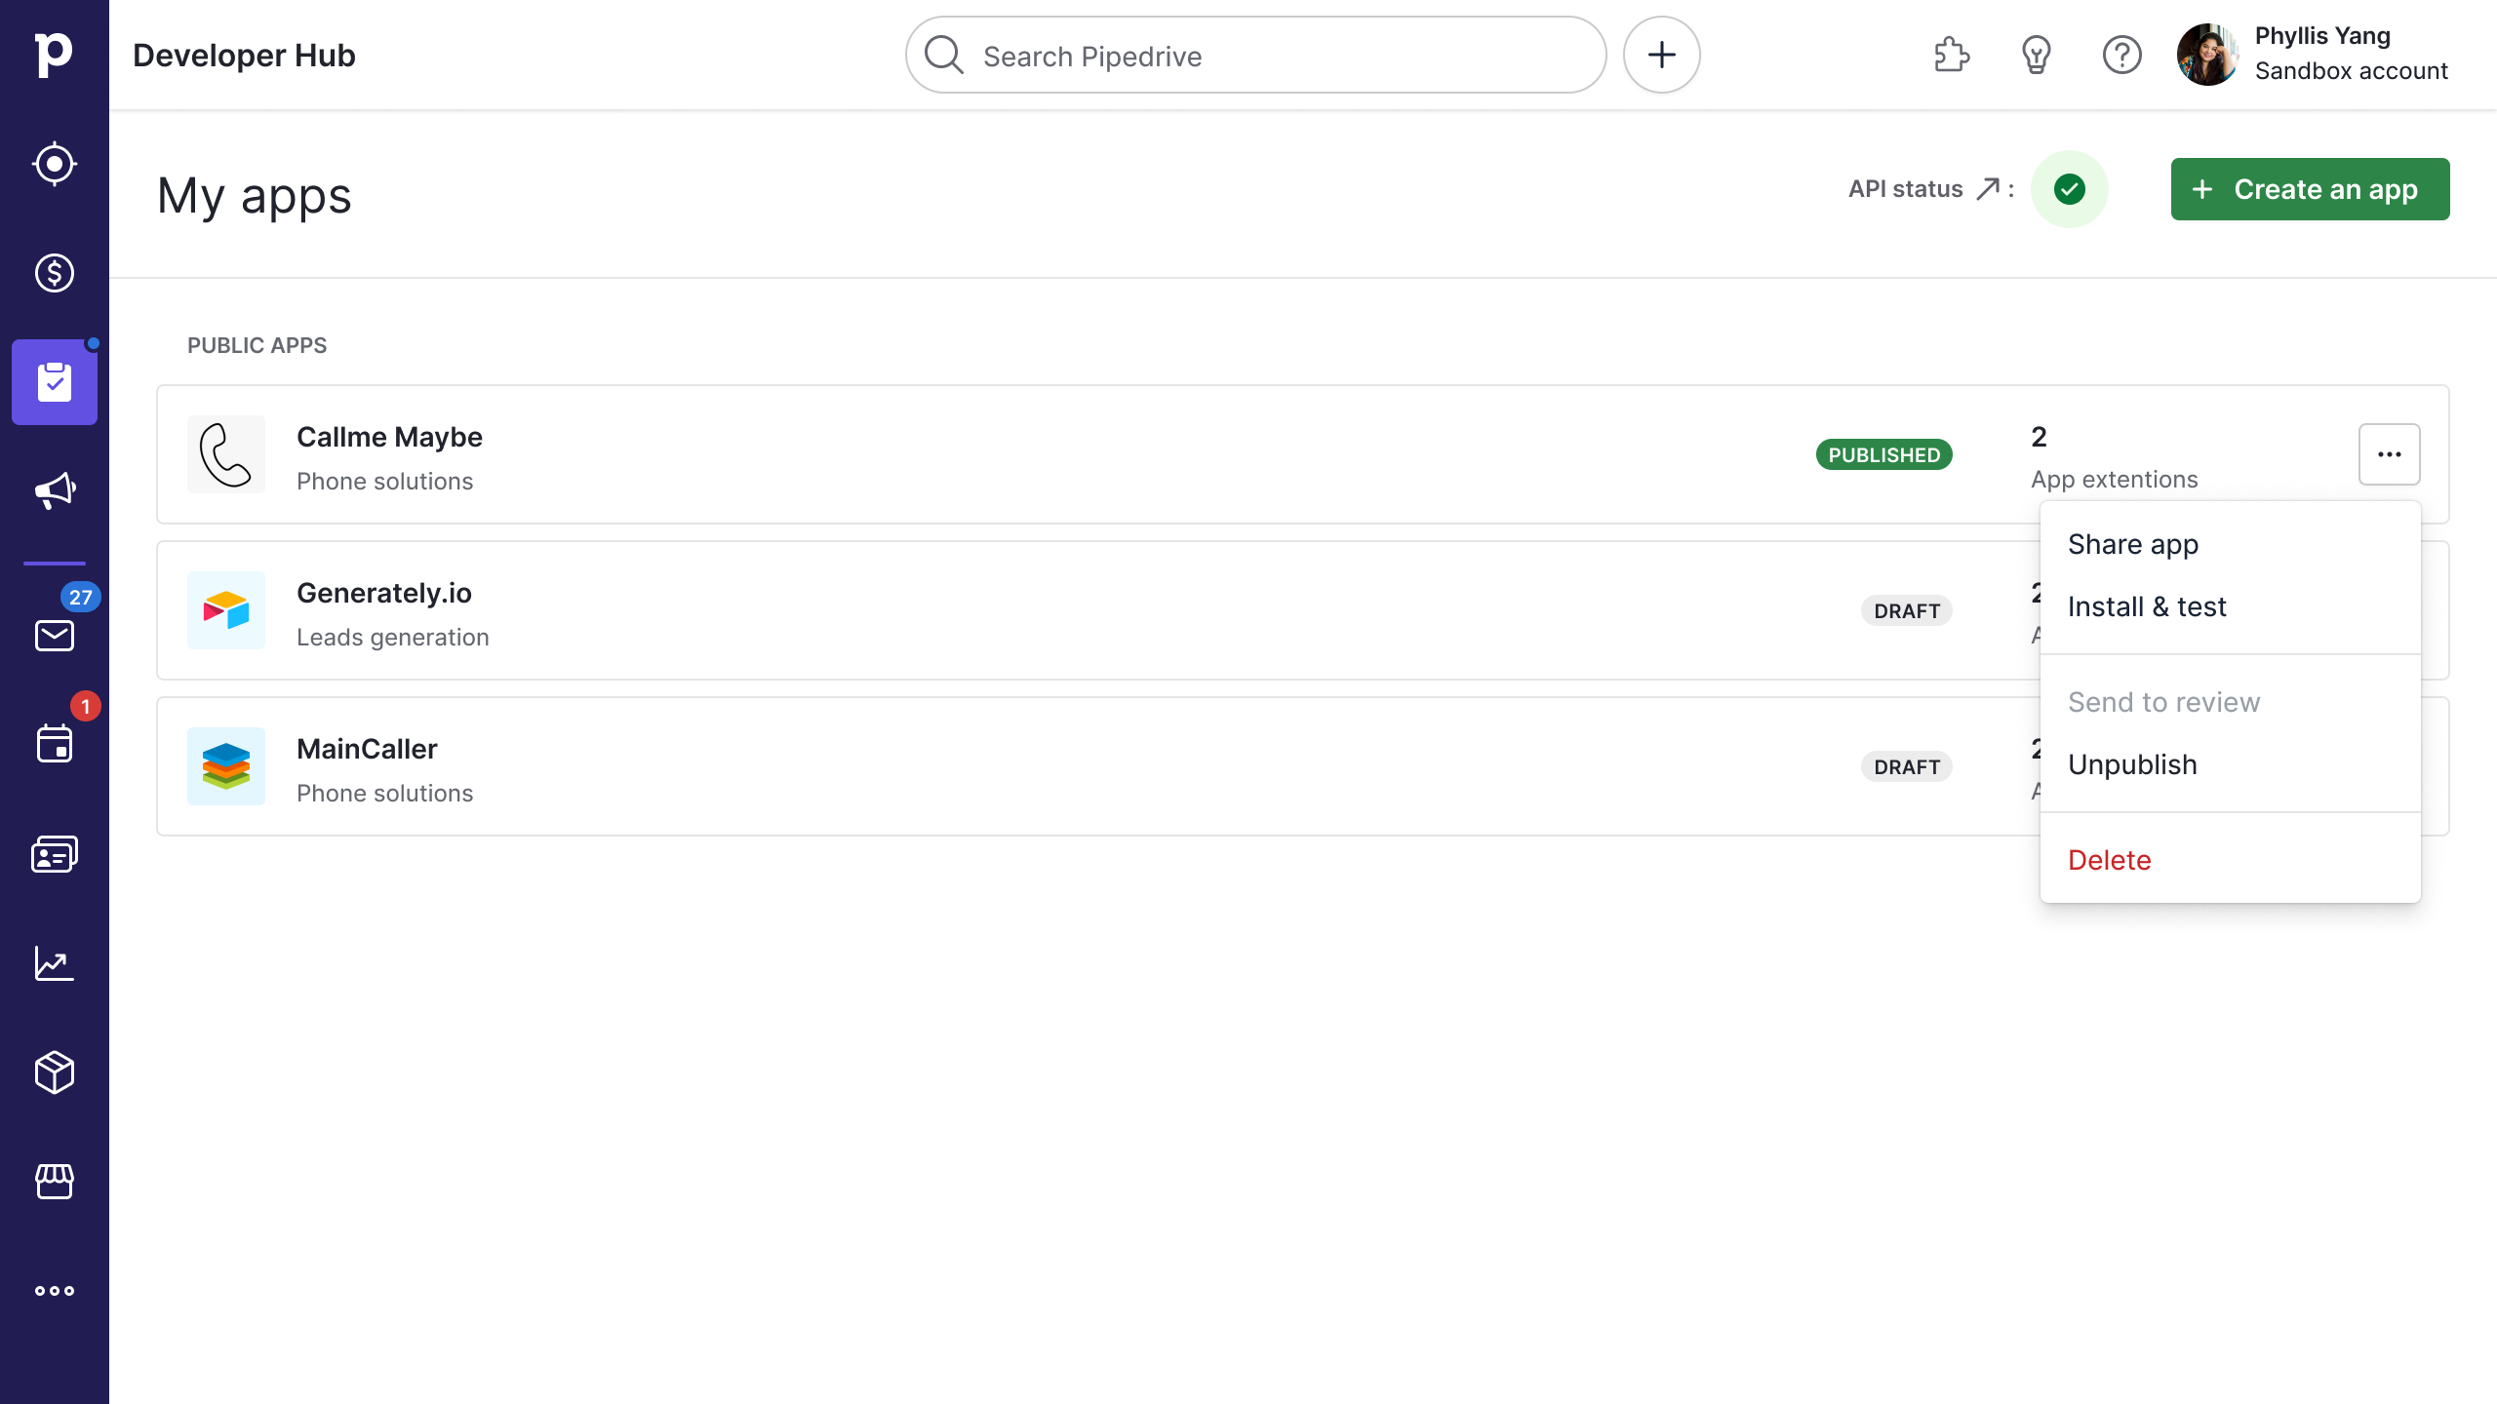Open the Insights chart icon
This screenshot has height=1404, width=2497.
coord(55,963)
